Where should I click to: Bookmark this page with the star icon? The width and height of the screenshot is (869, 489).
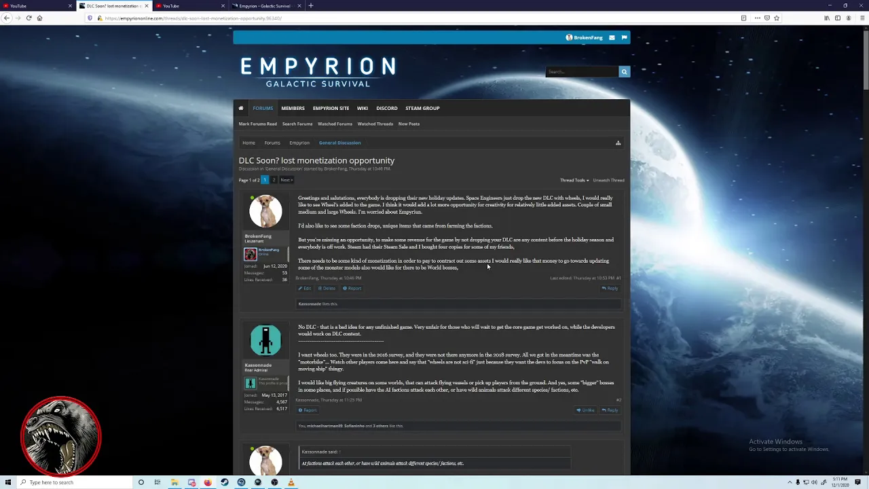(777, 18)
